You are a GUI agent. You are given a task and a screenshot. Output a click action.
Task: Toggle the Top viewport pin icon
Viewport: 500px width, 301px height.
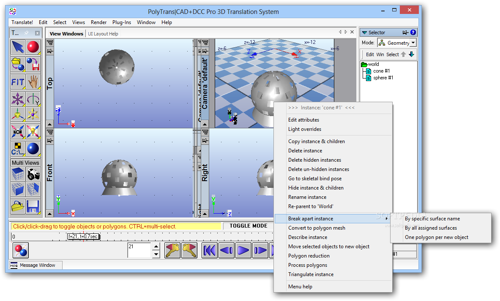(x=50, y=51)
